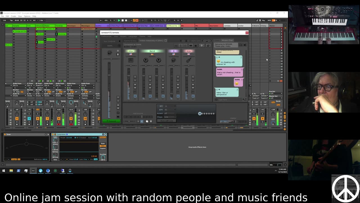Click the Compressor Dry/Wet knob

click(103, 157)
